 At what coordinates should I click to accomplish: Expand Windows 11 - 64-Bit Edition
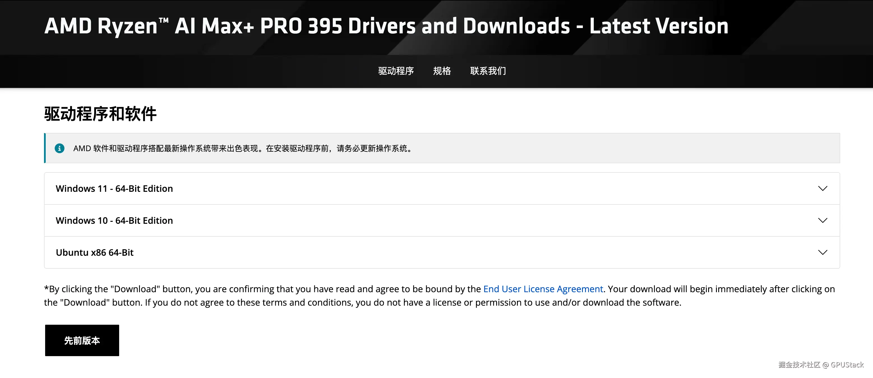coord(114,188)
